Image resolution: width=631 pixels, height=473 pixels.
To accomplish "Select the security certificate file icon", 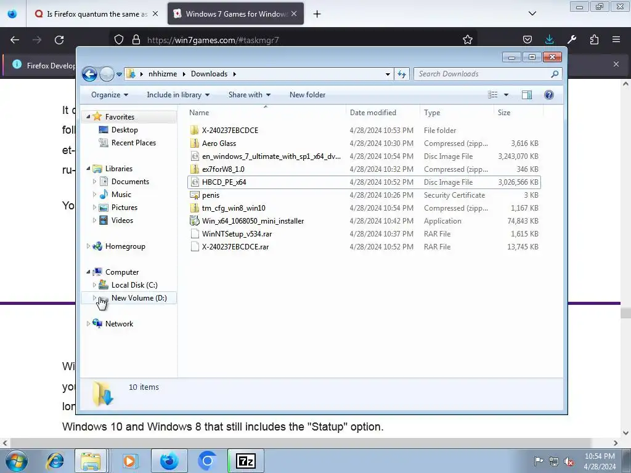I will 195,195.
